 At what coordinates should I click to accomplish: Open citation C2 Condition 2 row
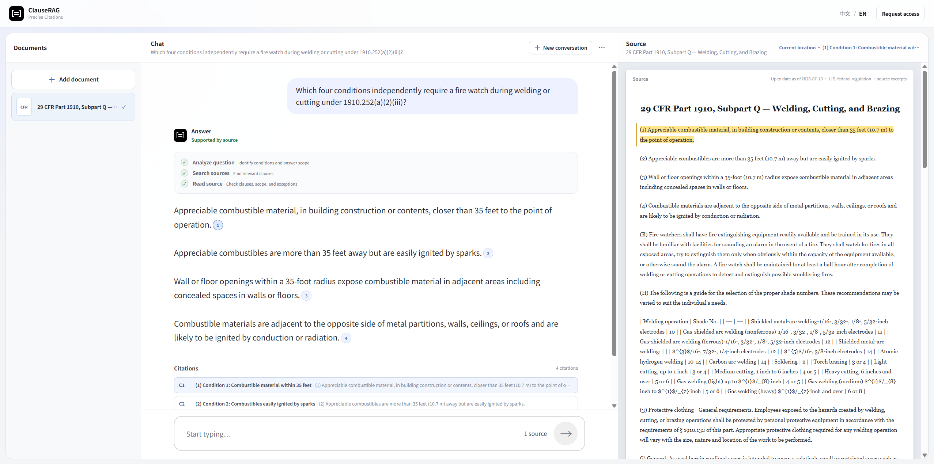click(376, 403)
